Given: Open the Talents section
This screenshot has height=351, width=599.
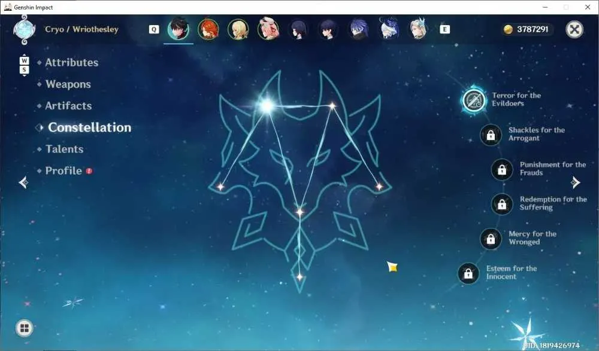Looking at the screenshot, I should [64, 149].
